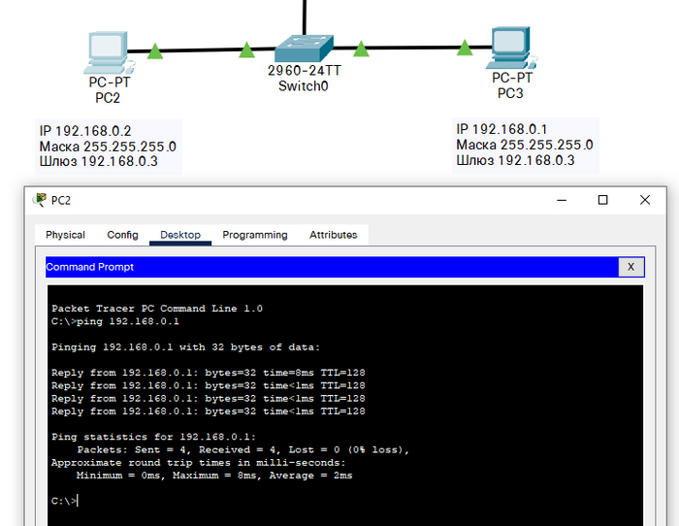Screen dimensions: 679x526
Task: Click the cable between Switch0 and PC3
Action: coord(412,48)
